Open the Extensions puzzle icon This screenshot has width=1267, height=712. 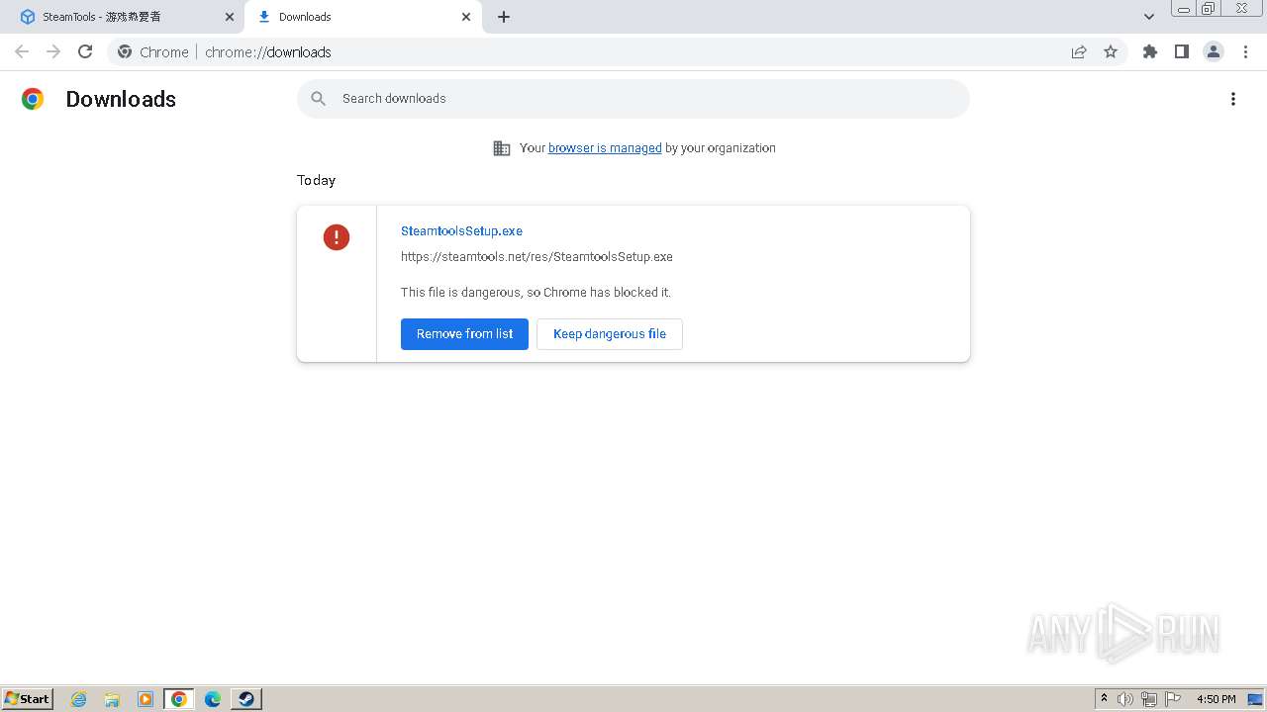click(1150, 52)
